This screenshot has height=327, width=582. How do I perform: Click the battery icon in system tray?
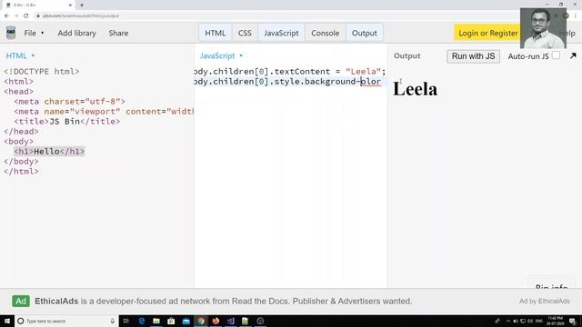pyautogui.click(x=516, y=321)
